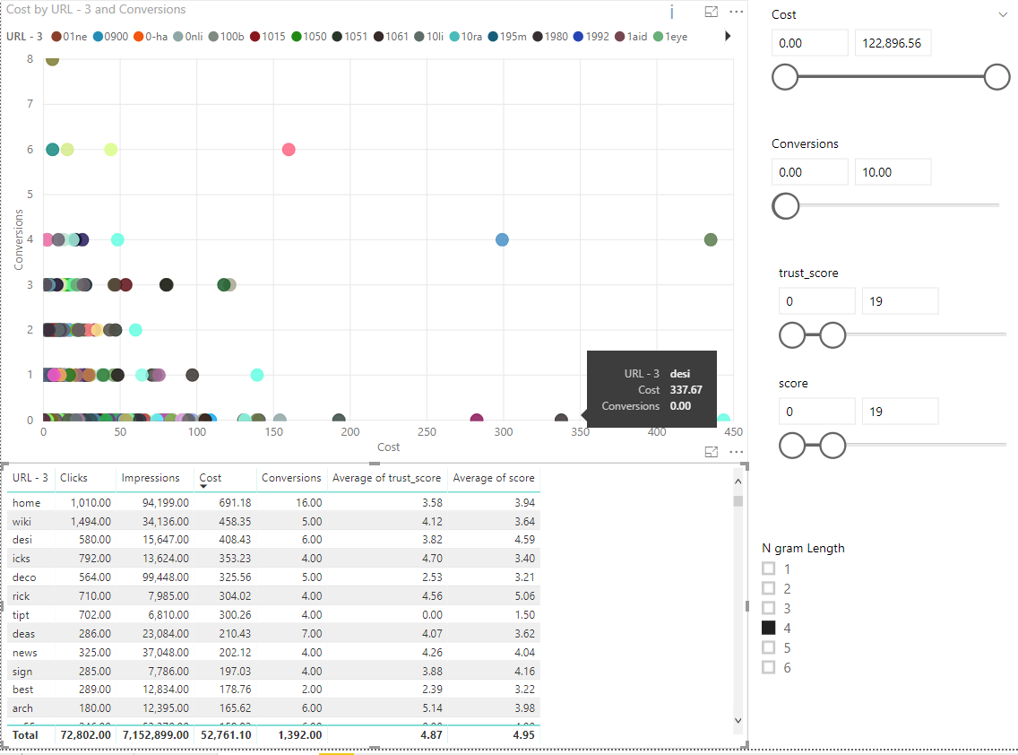Grab the right handle of the Cost slider
This screenshot has height=755, width=1018.
(x=996, y=77)
